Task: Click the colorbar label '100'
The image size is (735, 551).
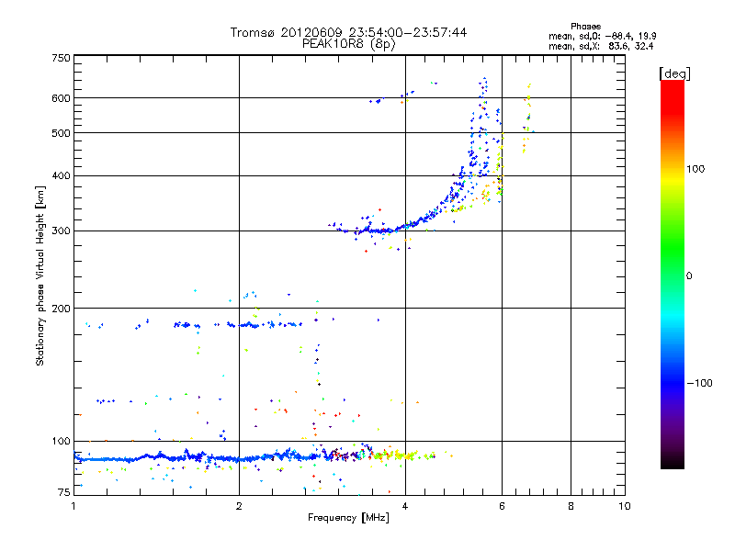Action: click(x=695, y=169)
